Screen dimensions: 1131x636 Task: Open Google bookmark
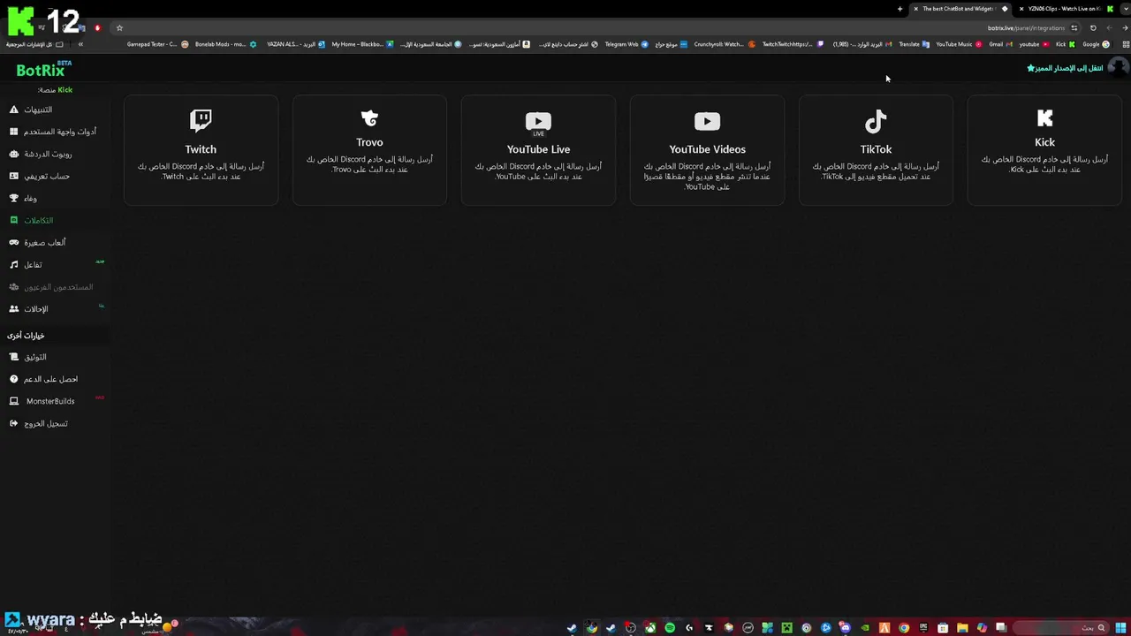click(x=1096, y=44)
